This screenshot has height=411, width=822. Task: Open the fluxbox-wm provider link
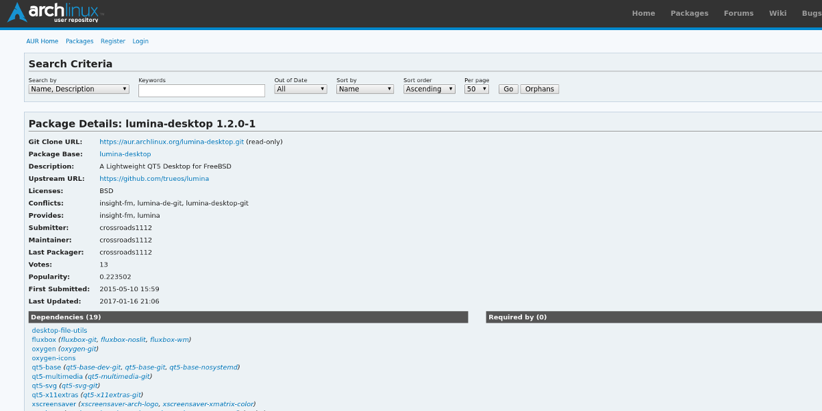coord(170,340)
